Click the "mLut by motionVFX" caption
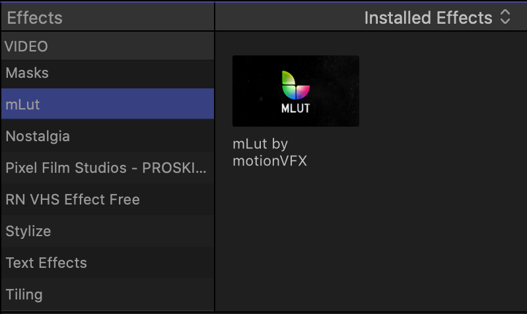Viewport: 527px width, 314px height. (269, 152)
